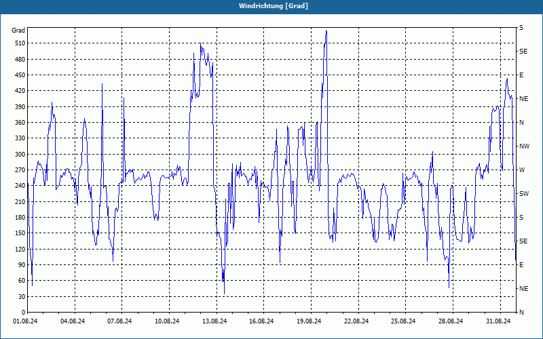Click the date label 16.08.24
543x339 pixels.
tap(261, 321)
